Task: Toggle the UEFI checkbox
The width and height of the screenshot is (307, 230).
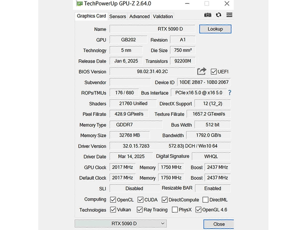Action: tap(214, 72)
